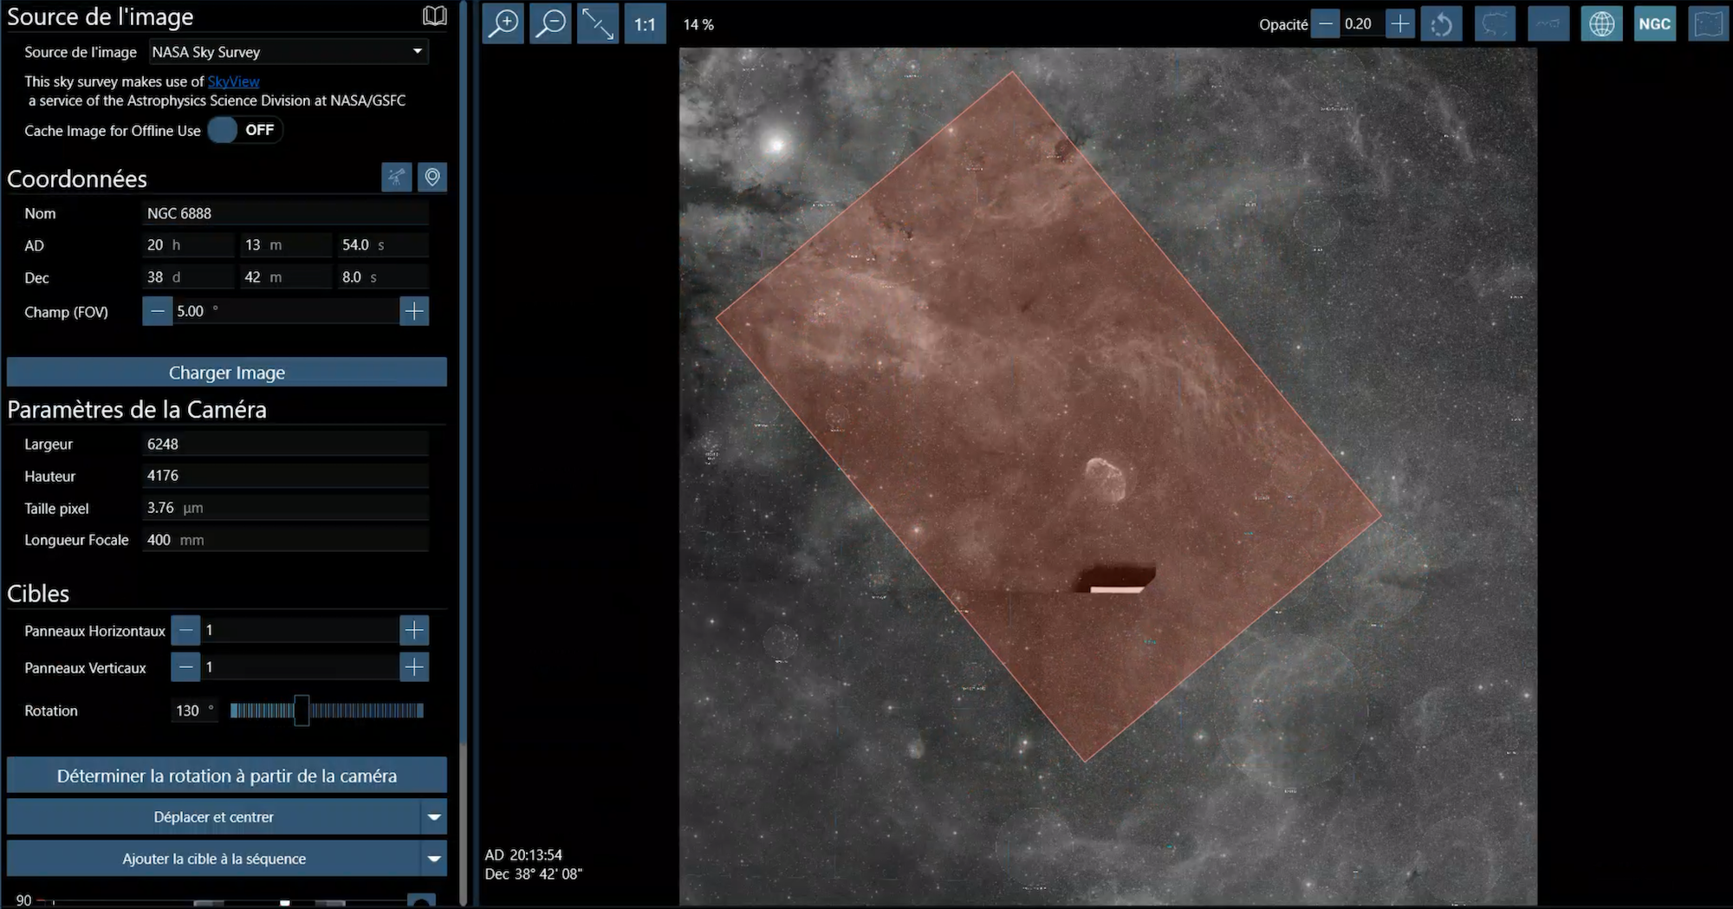The width and height of the screenshot is (1733, 909).
Task: Click the Rotation slider track
Action: pos(364,711)
